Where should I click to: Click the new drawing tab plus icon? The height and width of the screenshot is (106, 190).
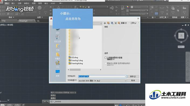coord(38,21)
